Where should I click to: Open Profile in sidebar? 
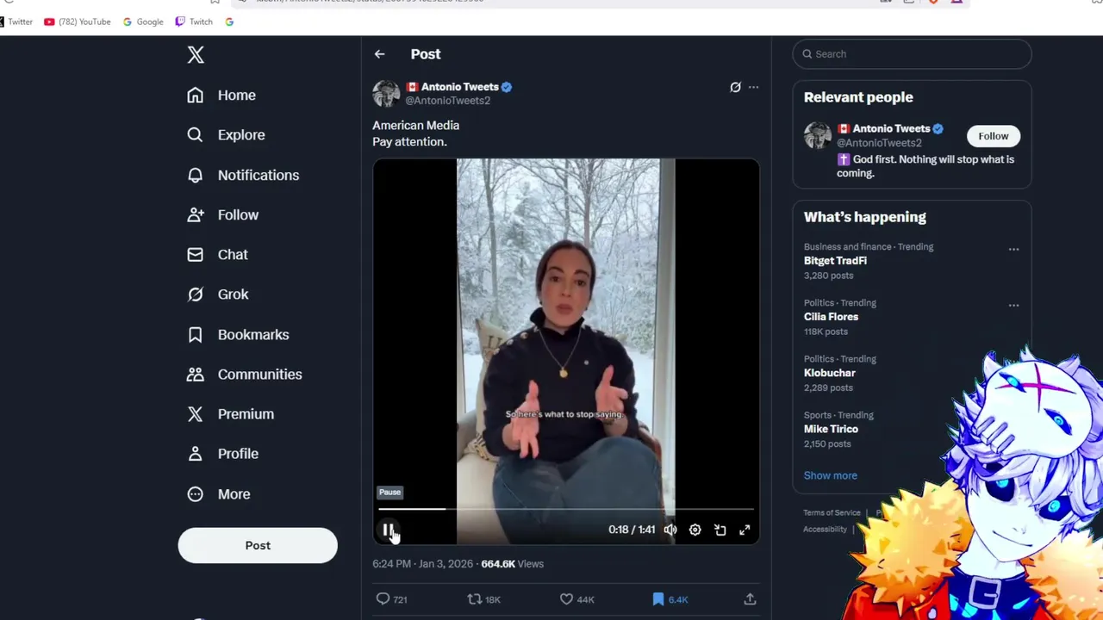222,454
